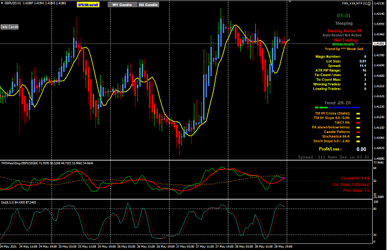
Task: Click the yellow indicator beside TDI H1 Slope
Action: pos(358,118)
